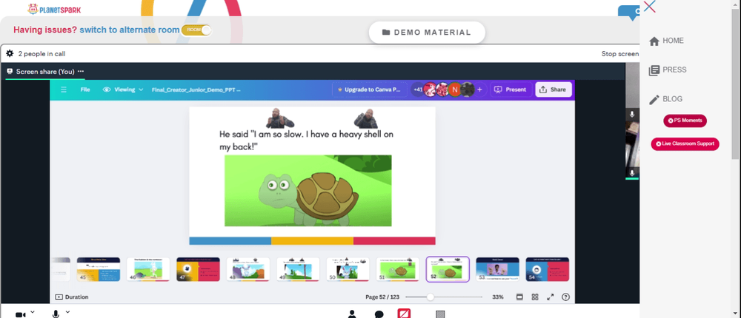Click the Share button

553,89
